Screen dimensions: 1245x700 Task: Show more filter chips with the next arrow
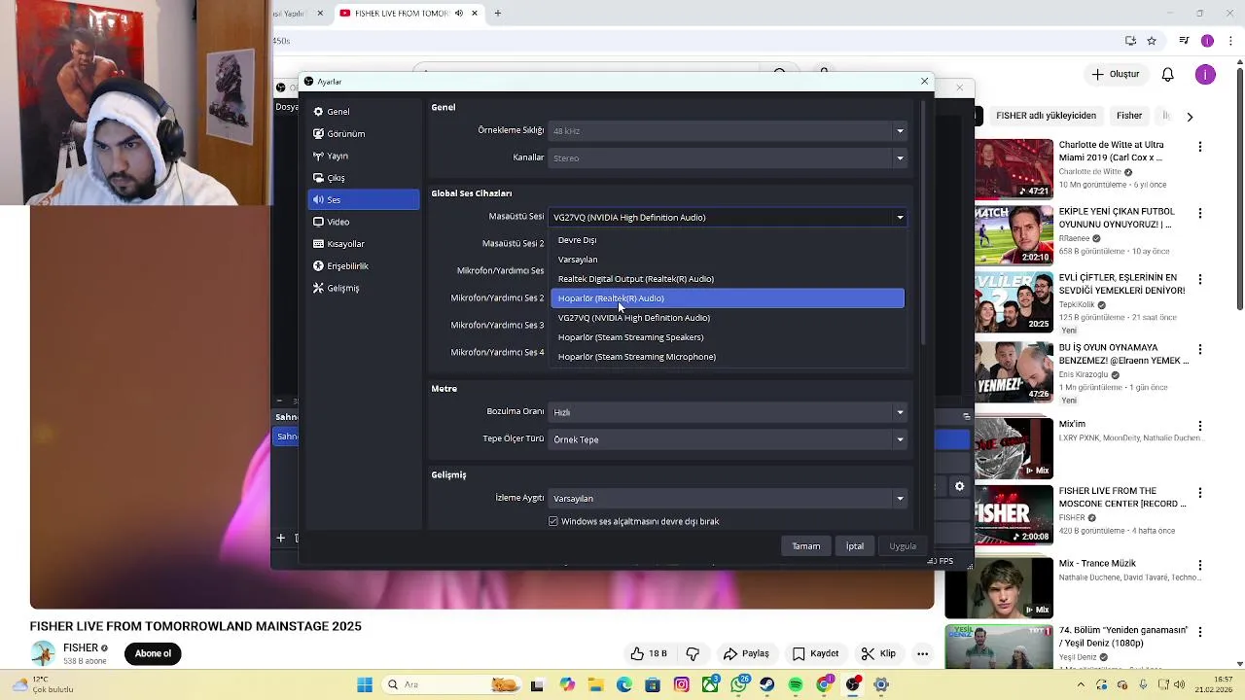coord(1189,117)
